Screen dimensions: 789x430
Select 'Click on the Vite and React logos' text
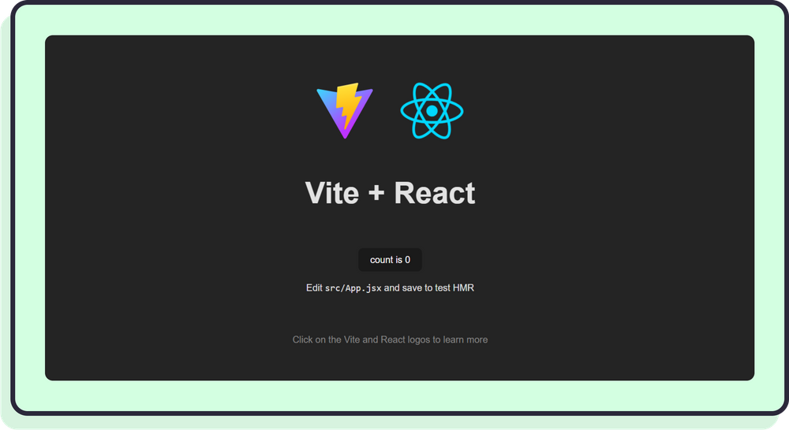[x=361, y=339]
